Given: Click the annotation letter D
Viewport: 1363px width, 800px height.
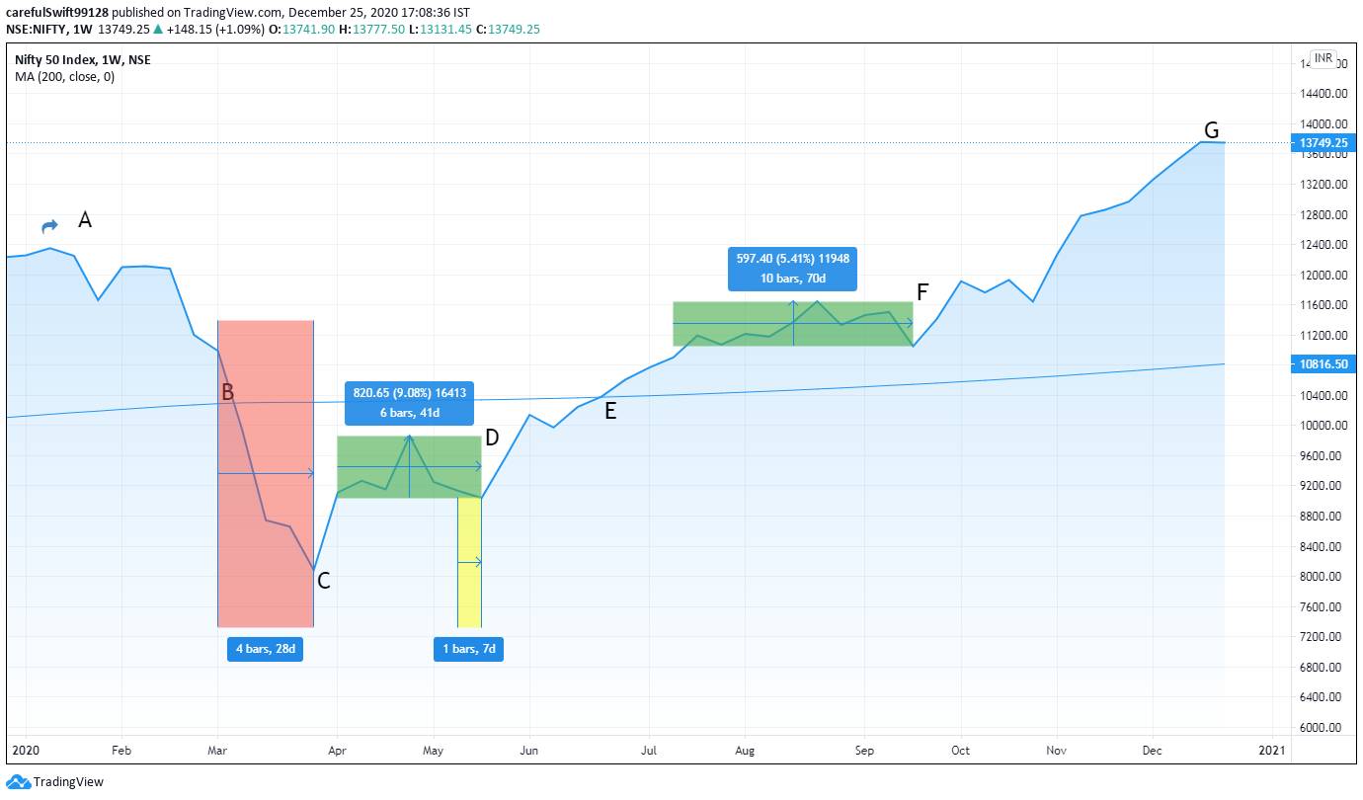Looking at the screenshot, I should point(492,438).
